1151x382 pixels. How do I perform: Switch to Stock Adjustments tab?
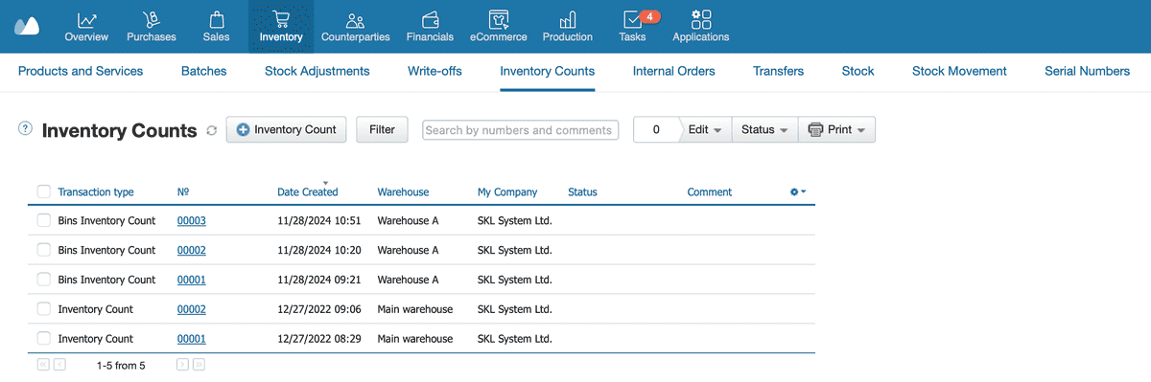click(317, 71)
